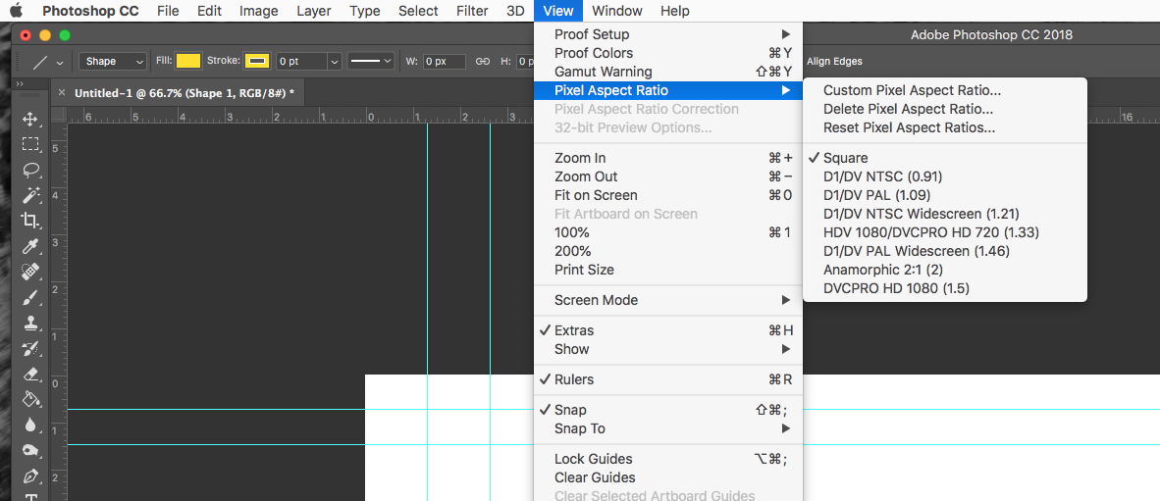The image size is (1160, 501).
Task: Expand the Screen Mode submenu
Action: click(x=668, y=300)
